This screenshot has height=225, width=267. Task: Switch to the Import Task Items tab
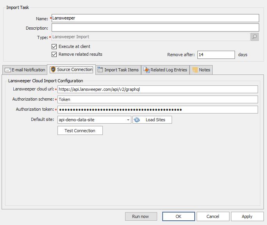(x=118, y=70)
